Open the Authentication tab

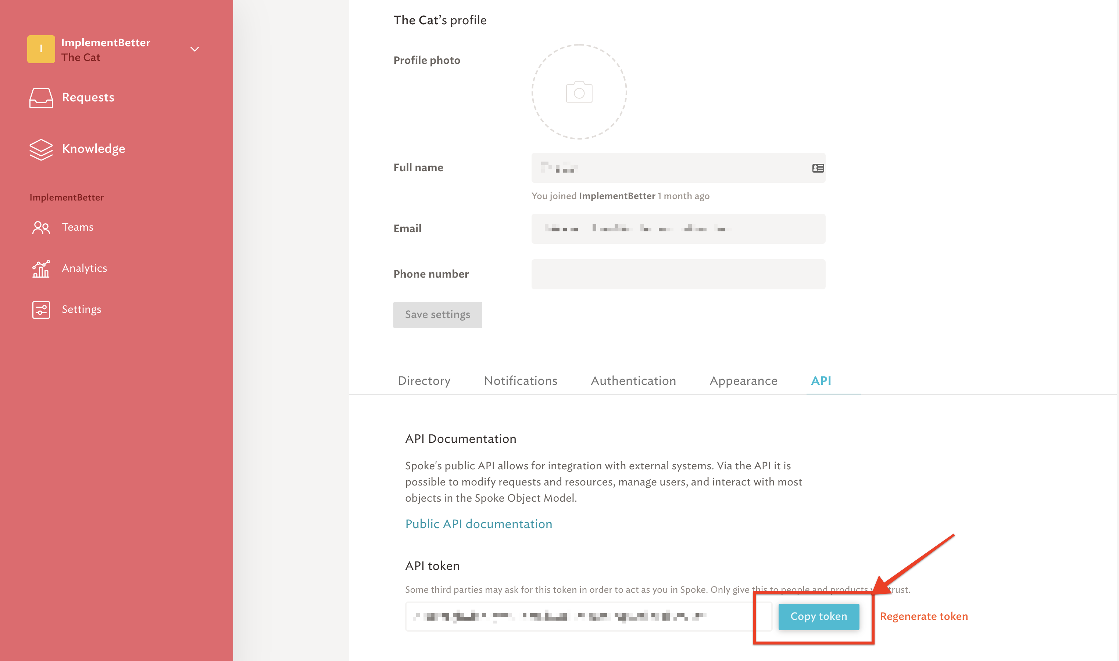coord(633,381)
